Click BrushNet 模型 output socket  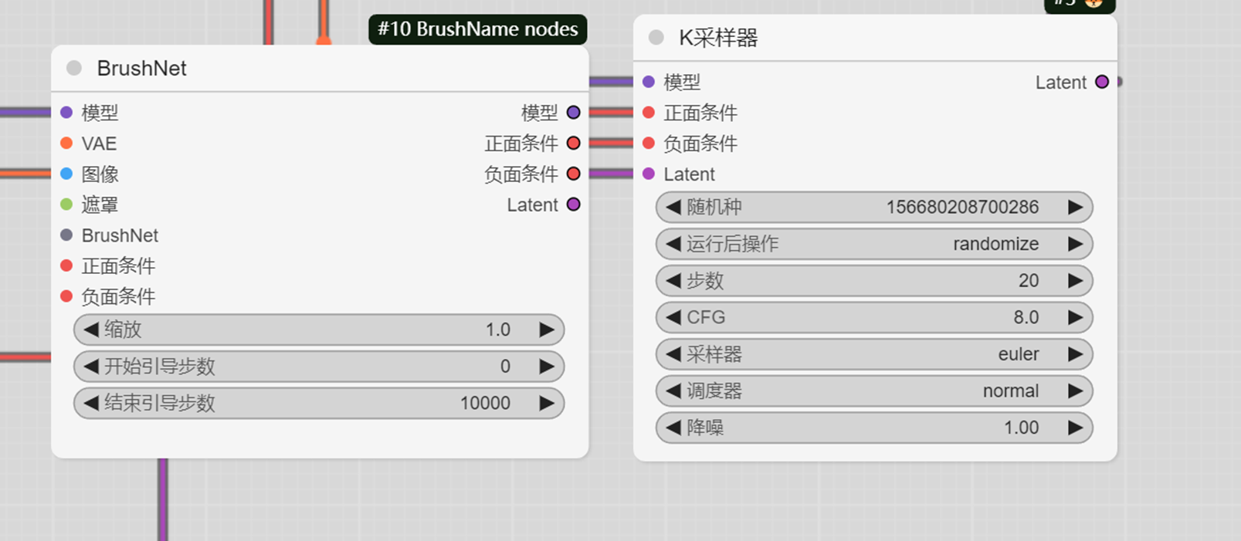coord(573,113)
